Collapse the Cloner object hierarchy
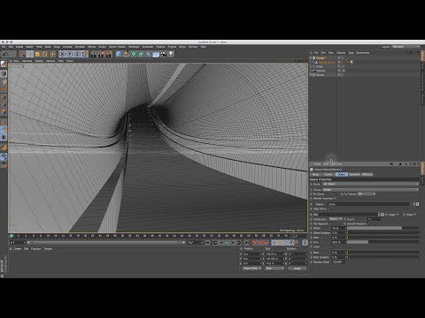Image resolution: width=425 pixels, height=318 pixels. click(x=311, y=58)
